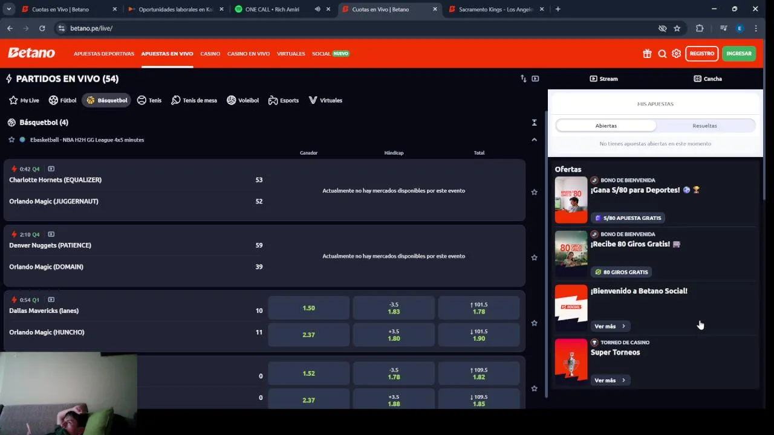This screenshot has height=435, width=774.
Task: Open the browser extensions puzzle icon
Action: (700, 28)
